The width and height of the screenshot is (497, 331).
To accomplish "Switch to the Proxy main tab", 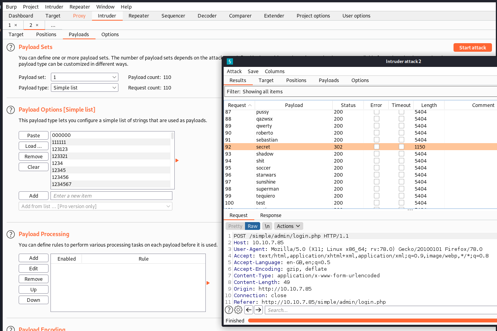I will coord(79,16).
